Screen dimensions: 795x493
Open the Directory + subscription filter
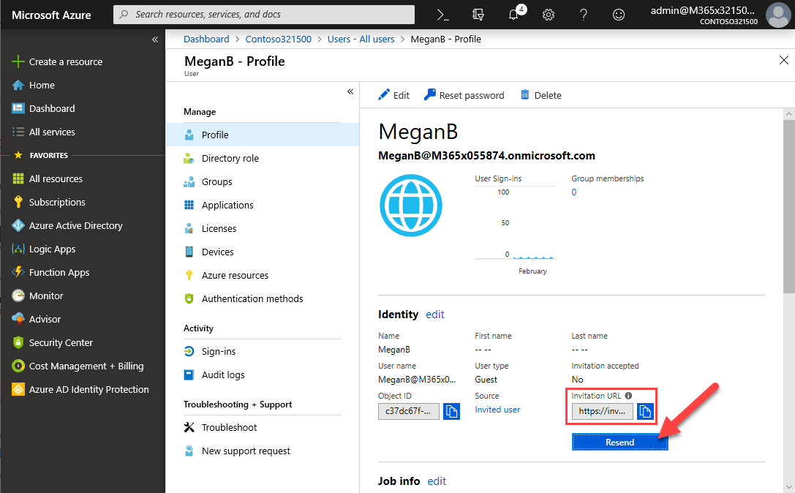(x=479, y=15)
